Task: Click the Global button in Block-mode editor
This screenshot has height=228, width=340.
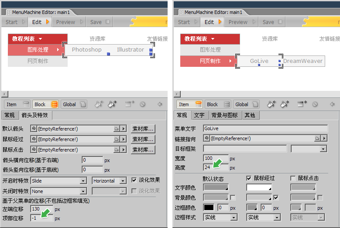Action: pyautogui.click(x=74, y=104)
